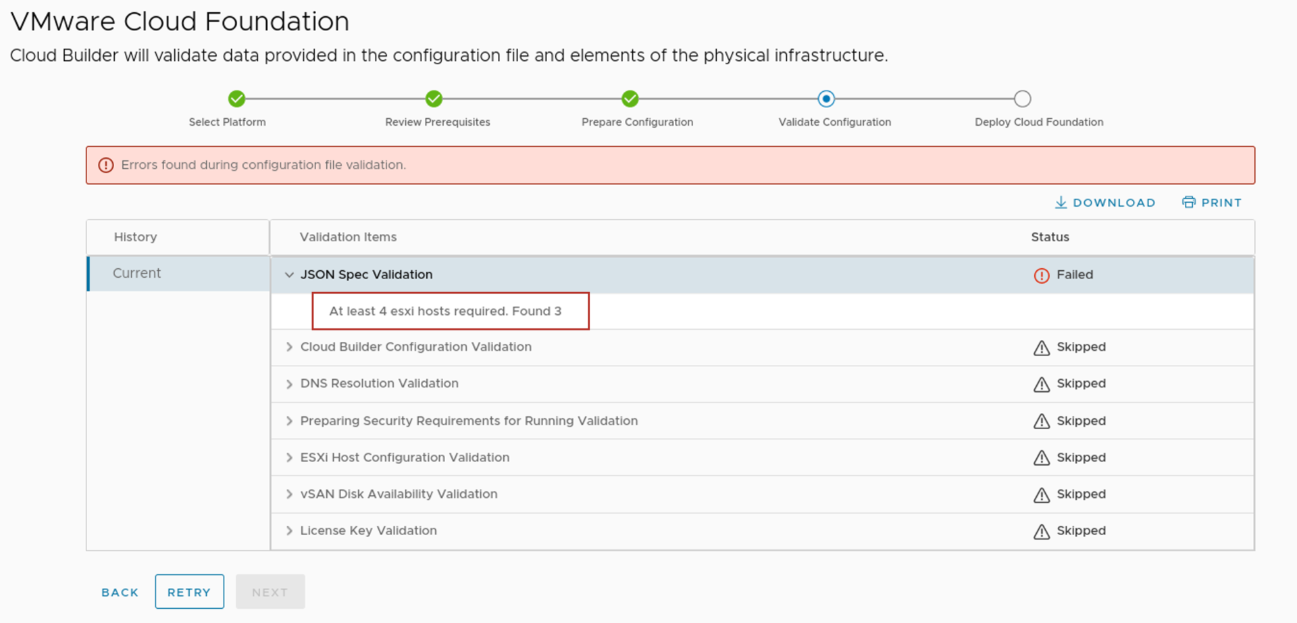Expand the Cloud Builder Configuration Validation item
Image resolution: width=1297 pixels, height=623 pixels.
289,347
